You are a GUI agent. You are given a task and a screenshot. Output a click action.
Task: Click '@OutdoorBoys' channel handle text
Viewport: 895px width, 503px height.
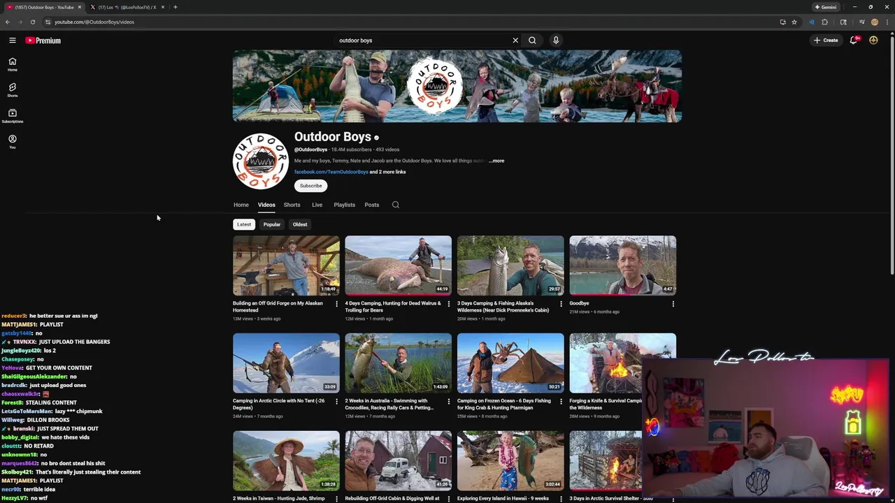[x=311, y=150]
